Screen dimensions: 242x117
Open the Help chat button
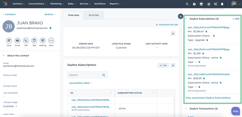pyautogui.click(x=236, y=111)
